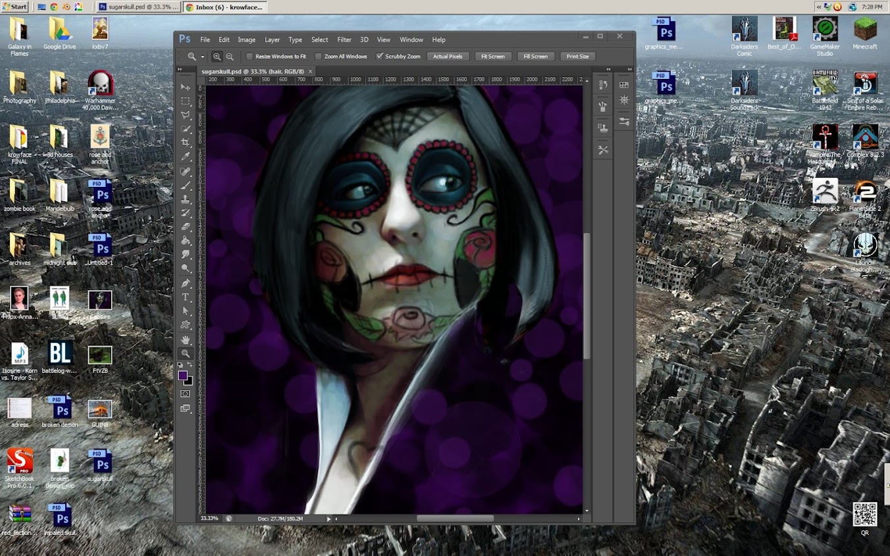Select the Eyedropper tool
This screenshot has width=890, height=556.
pos(186,157)
